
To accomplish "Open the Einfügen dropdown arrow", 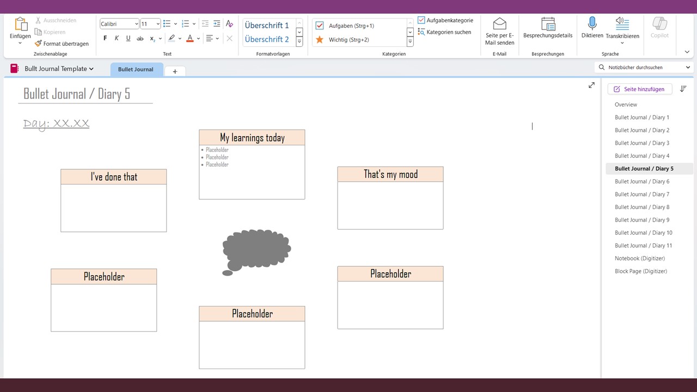I will pos(20,43).
